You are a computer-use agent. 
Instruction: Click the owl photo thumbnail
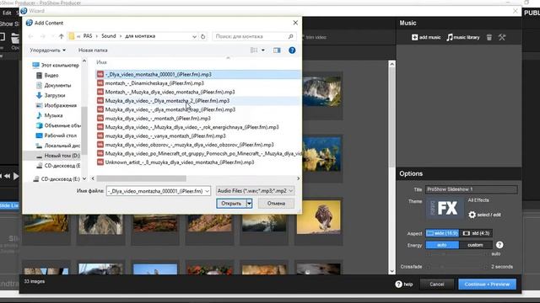319,217
